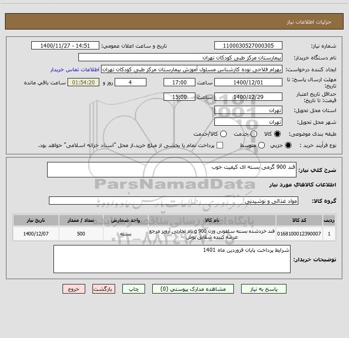
Task: Click the نام کالا column header
Action: coord(212,220)
